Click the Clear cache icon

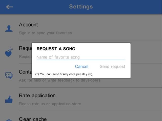pyautogui.click(x=9, y=120)
